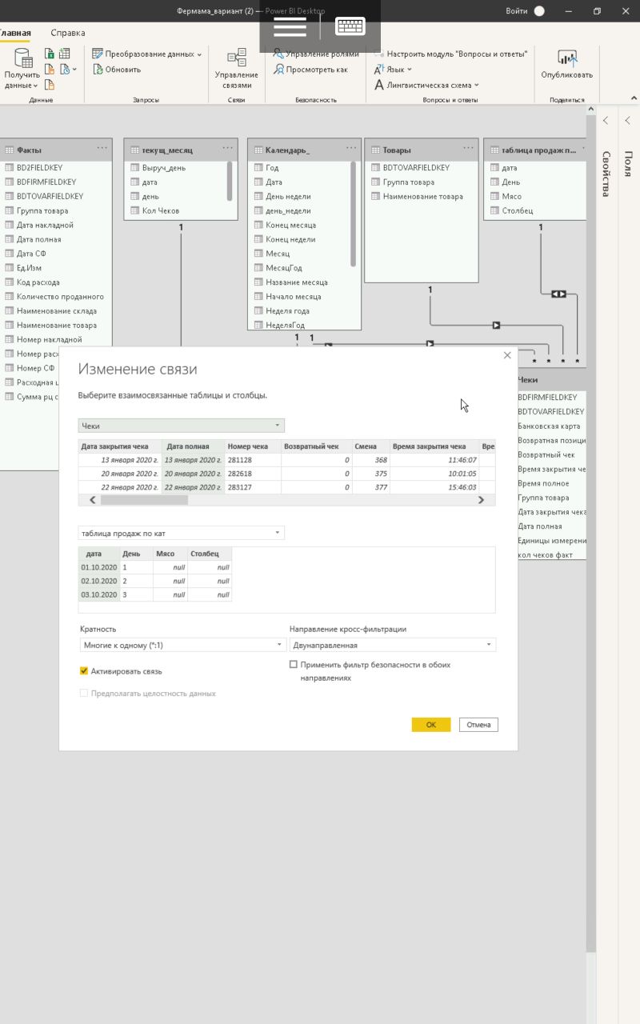Screen dimensions: 640x1024
Task: Click the Manage roles icon
Action: pyautogui.click(x=278, y=54)
